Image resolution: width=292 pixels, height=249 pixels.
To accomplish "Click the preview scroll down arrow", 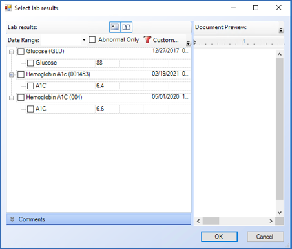I will [280, 213].
